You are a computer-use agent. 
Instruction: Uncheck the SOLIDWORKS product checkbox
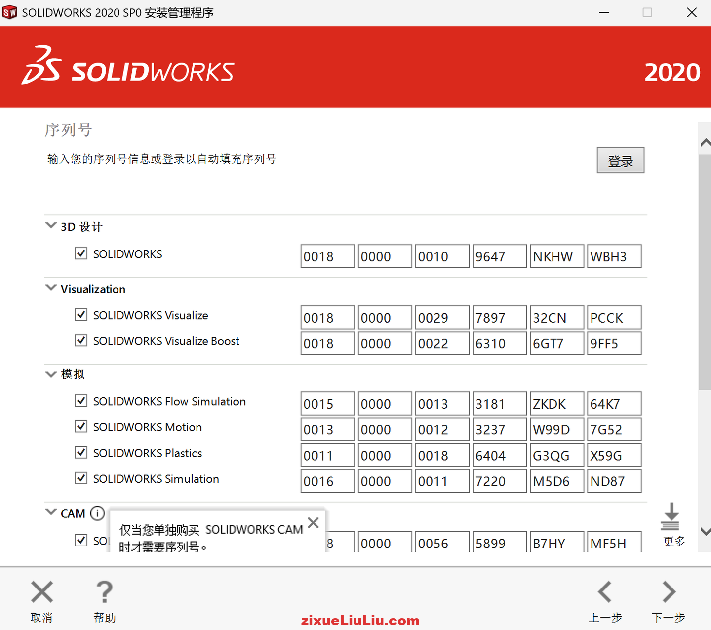point(81,253)
